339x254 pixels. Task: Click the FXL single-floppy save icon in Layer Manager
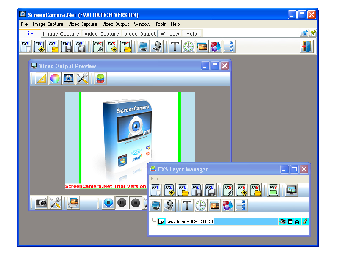tap(197, 190)
